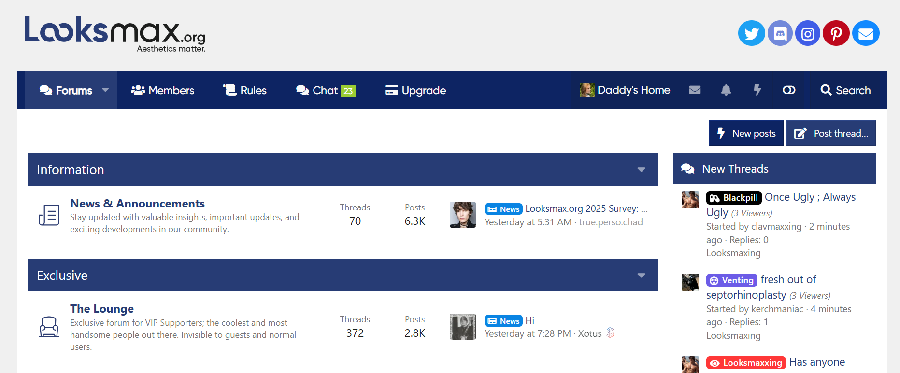Click the News & Announcements thread count 70
Viewport: 900px width, 373px height.
(x=355, y=221)
